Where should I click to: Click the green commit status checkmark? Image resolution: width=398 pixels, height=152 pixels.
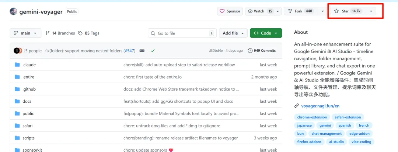coord(153,51)
